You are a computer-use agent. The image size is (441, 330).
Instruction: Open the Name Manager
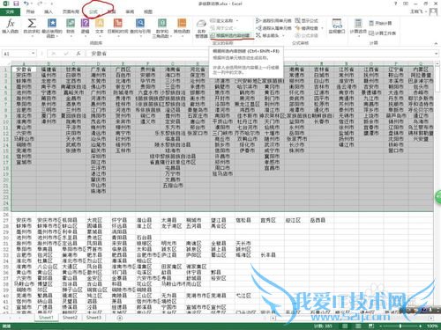(x=201, y=28)
